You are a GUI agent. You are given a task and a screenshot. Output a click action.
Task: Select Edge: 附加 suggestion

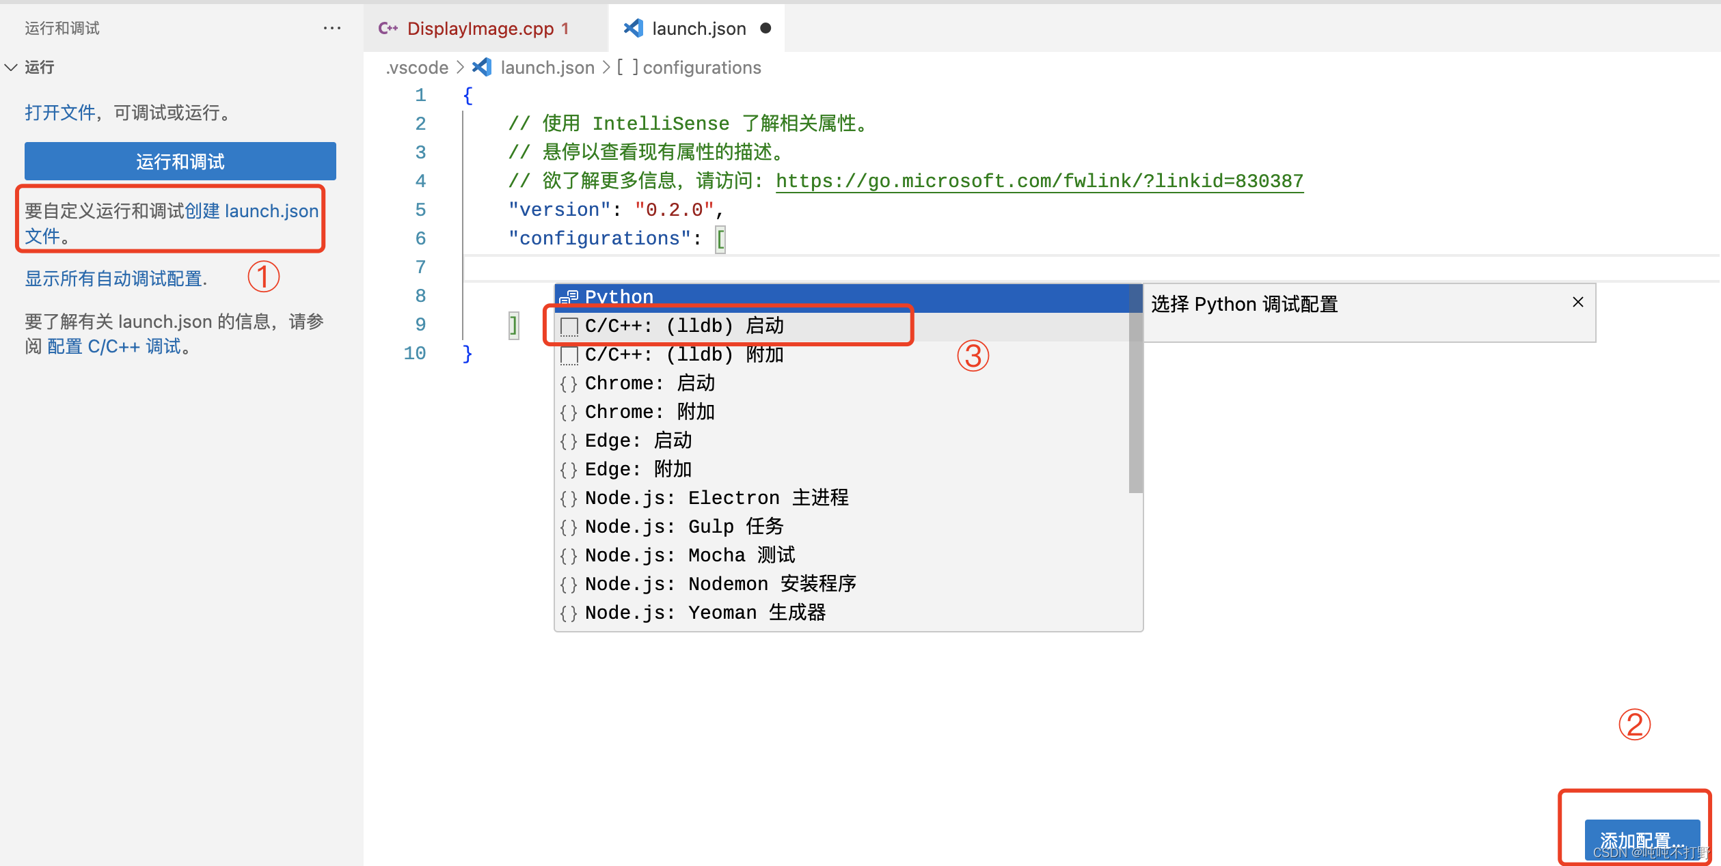[x=842, y=469]
